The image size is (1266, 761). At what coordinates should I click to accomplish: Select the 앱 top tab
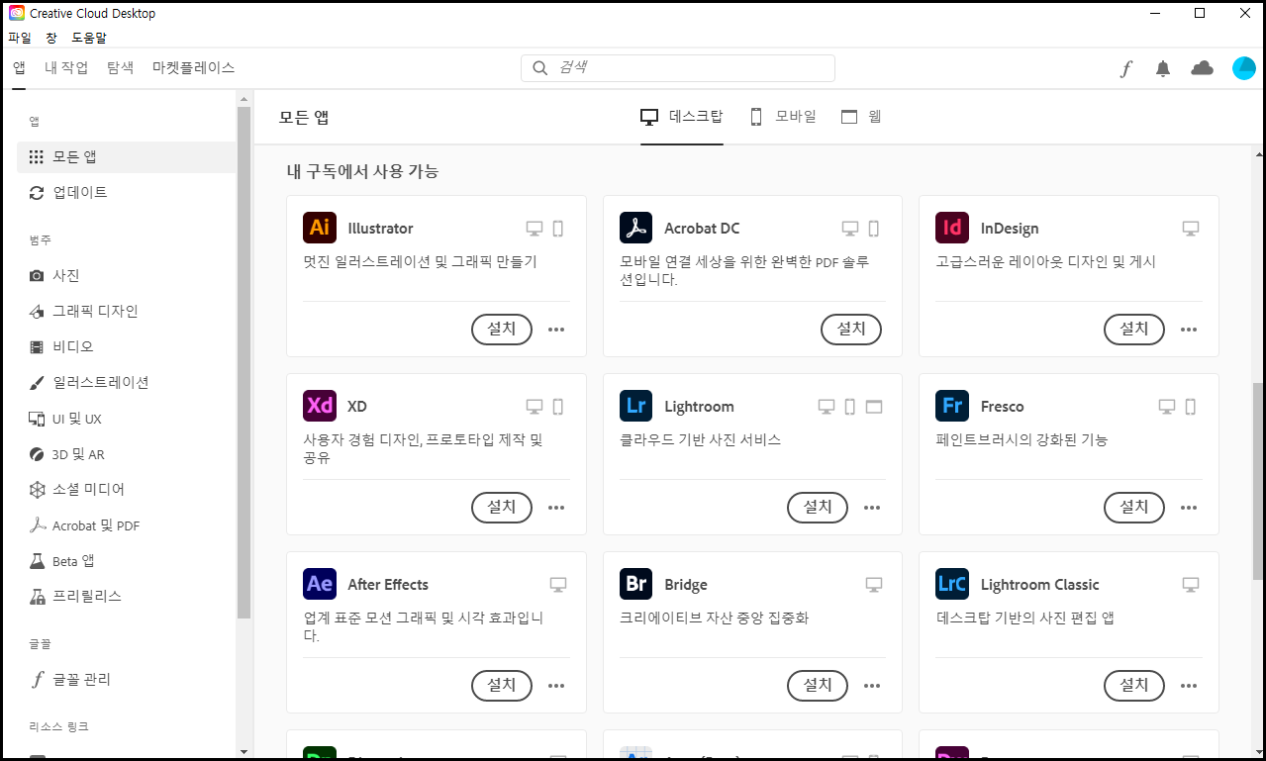pos(19,67)
